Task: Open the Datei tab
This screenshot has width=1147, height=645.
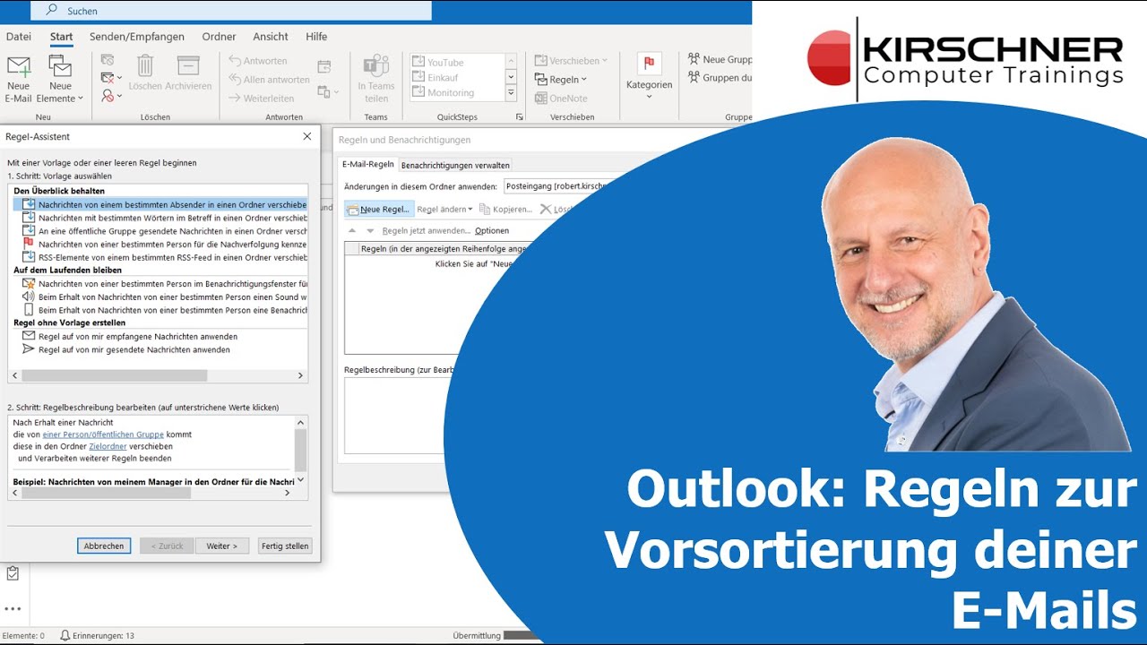Action: 19,37
